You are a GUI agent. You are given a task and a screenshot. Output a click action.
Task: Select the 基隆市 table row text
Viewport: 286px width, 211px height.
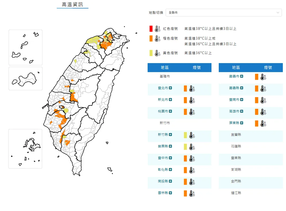coord(165,76)
